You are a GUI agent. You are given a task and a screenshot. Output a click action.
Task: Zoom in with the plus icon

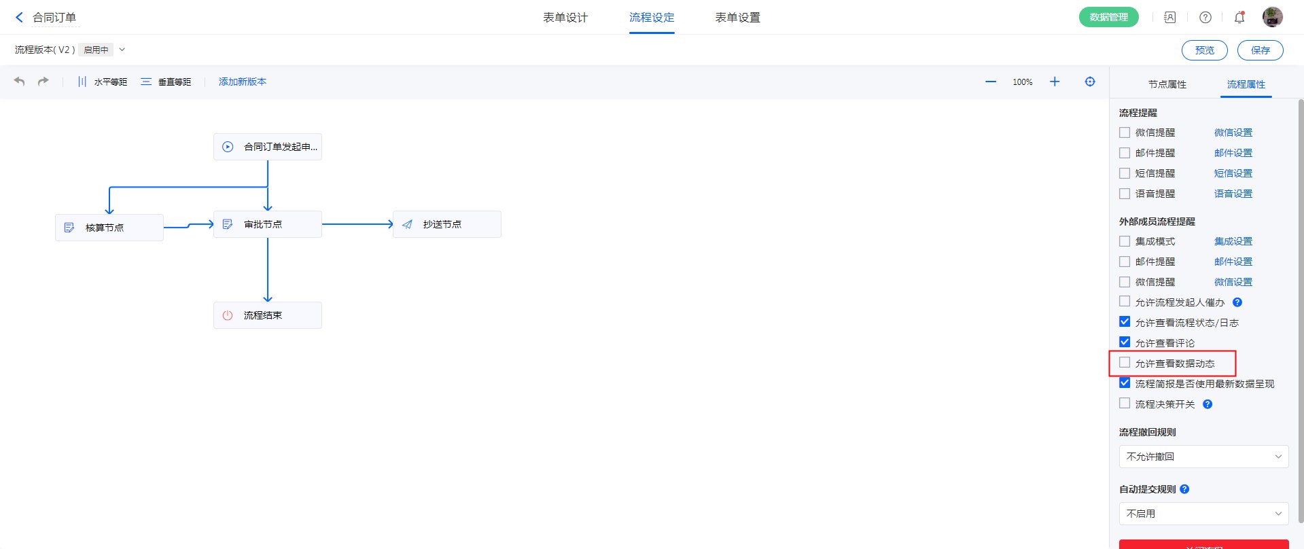coord(1055,82)
